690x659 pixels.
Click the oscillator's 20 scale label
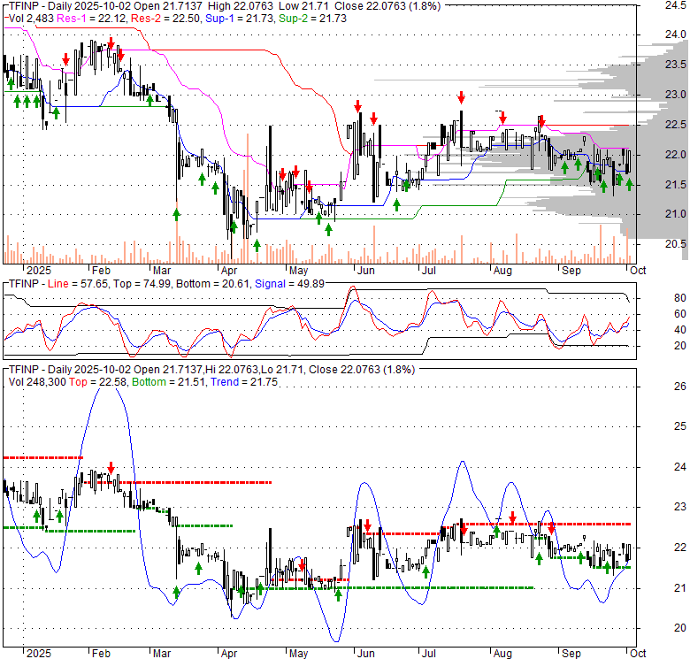[x=680, y=346]
